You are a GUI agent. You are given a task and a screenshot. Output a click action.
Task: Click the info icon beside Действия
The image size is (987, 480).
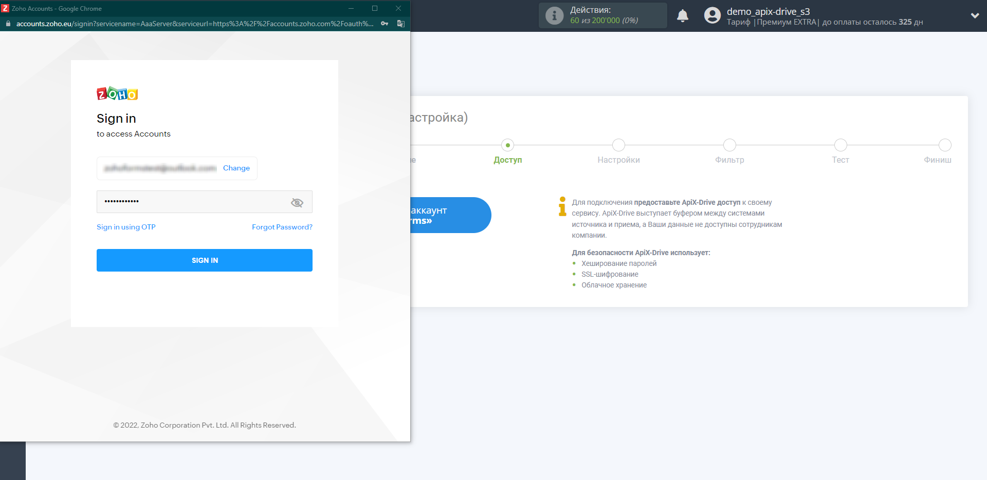click(554, 15)
